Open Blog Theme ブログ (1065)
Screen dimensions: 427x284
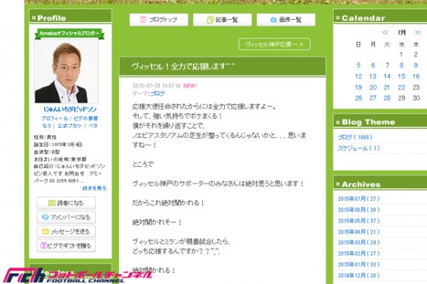pos(355,137)
